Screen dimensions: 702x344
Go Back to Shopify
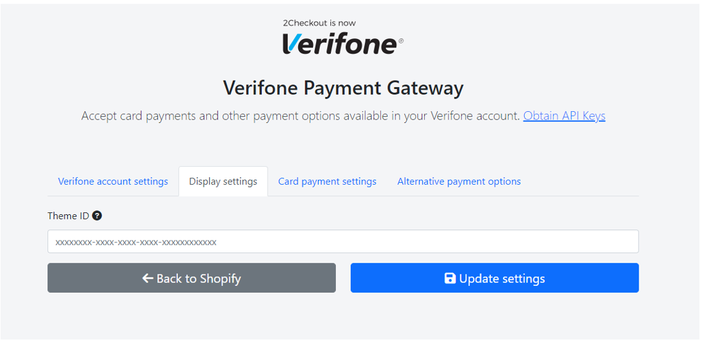191,278
